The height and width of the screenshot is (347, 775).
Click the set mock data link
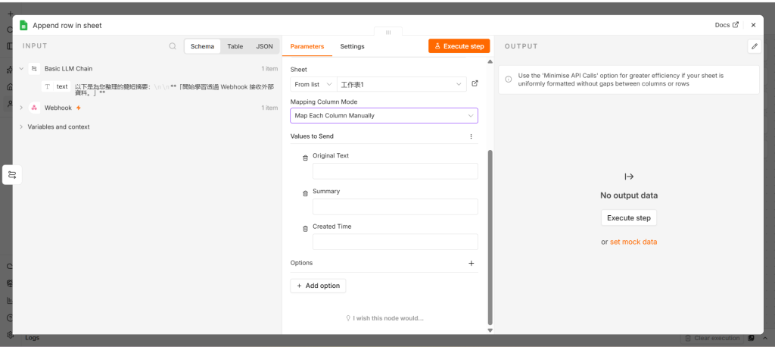click(633, 242)
